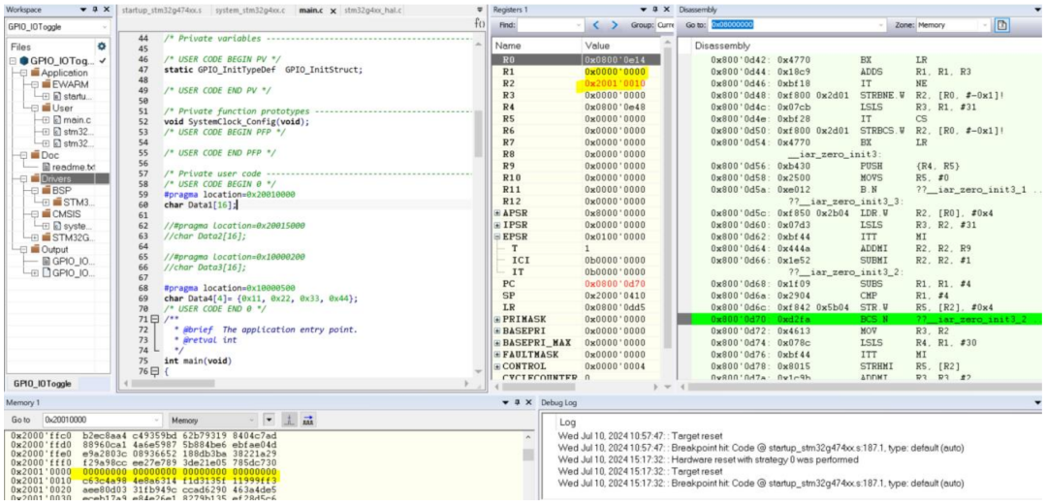
Task: Pin the Registers 1 panel
Action: click(654, 10)
